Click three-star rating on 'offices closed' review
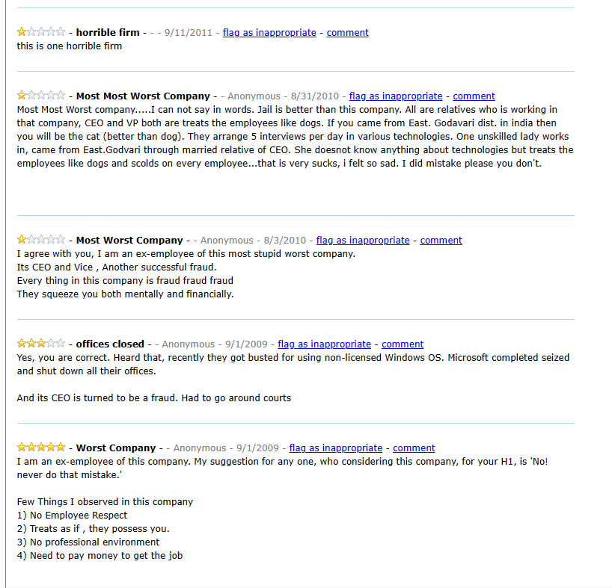The image size is (612, 588). tap(41, 344)
